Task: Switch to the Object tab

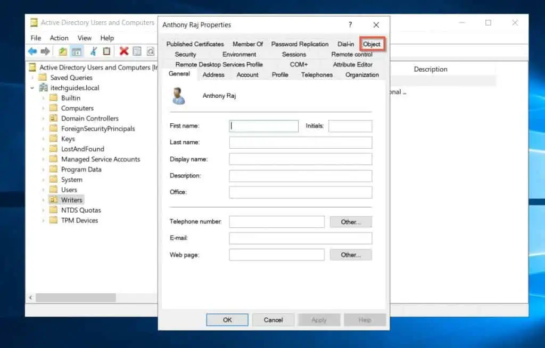Action: [x=371, y=44]
